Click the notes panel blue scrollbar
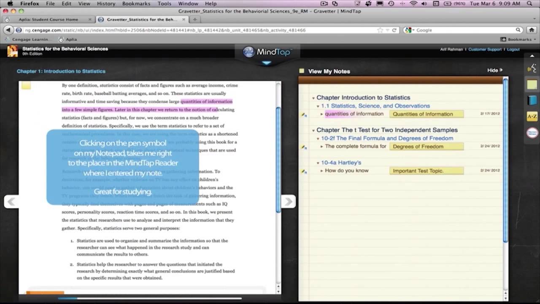Viewport: 540px width, 304px height. click(x=505, y=160)
